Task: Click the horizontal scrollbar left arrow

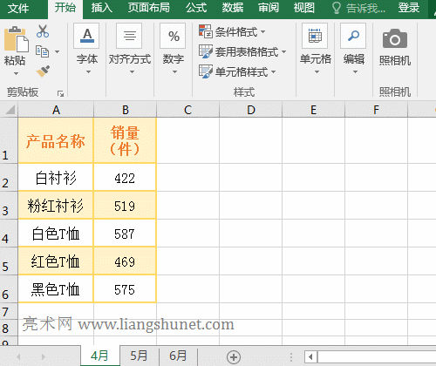Action: tap(310, 356)
